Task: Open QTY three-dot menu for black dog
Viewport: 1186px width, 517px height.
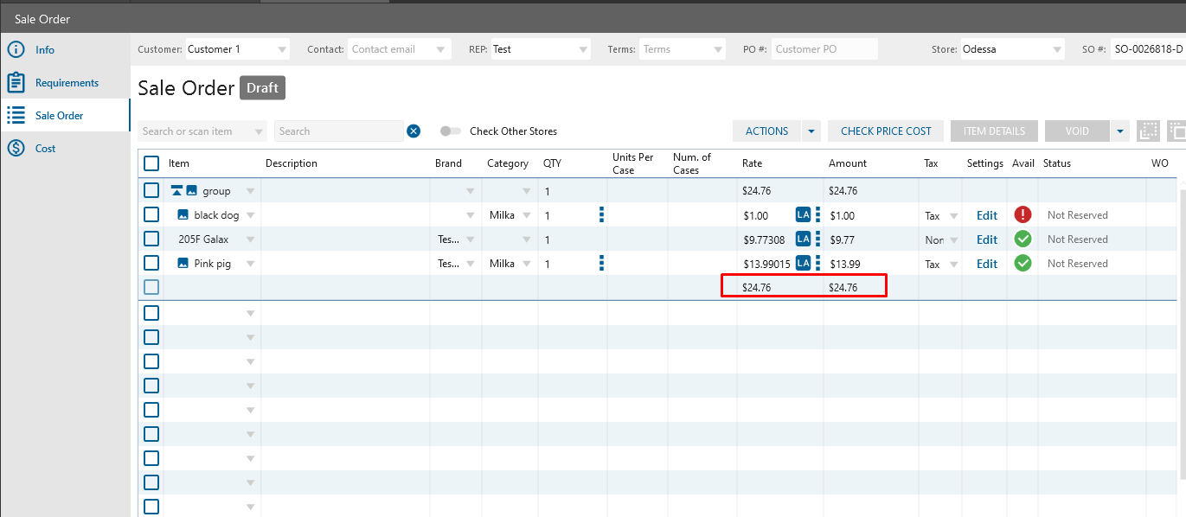Action: click(x=601, y=215)
